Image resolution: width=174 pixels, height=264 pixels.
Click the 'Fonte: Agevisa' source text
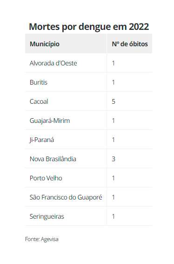[x=42, y=239]
